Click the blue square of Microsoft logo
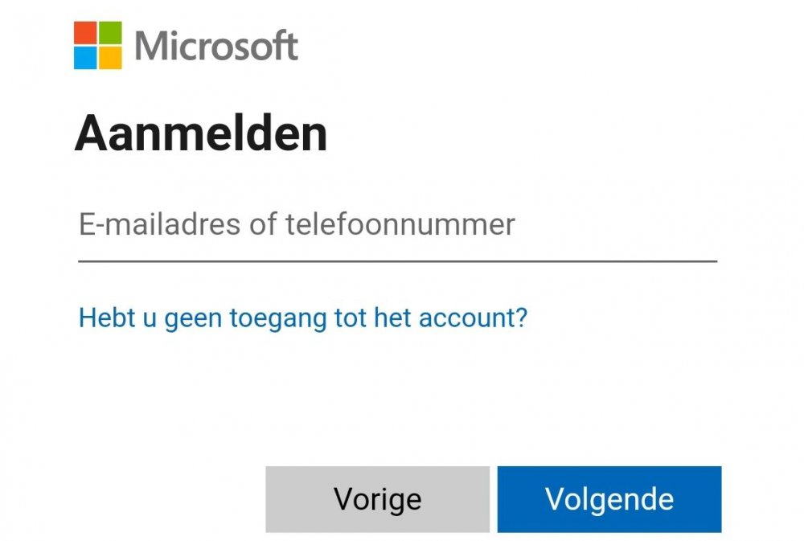 (85, 57)
